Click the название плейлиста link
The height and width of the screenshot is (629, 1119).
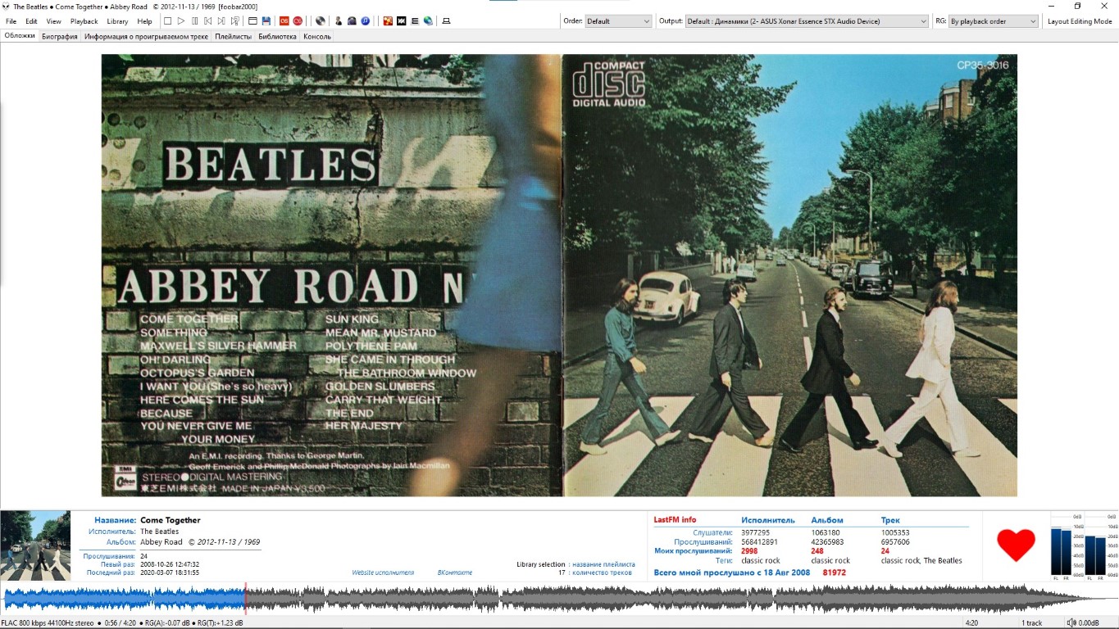click(603, 564)
